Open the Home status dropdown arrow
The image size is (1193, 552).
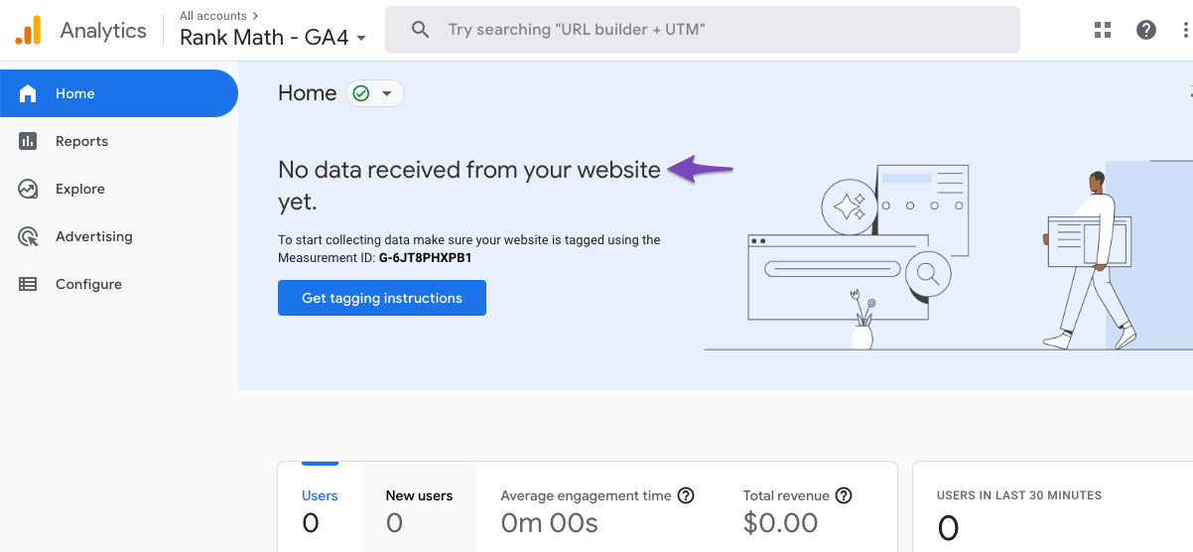coord(387,93)
